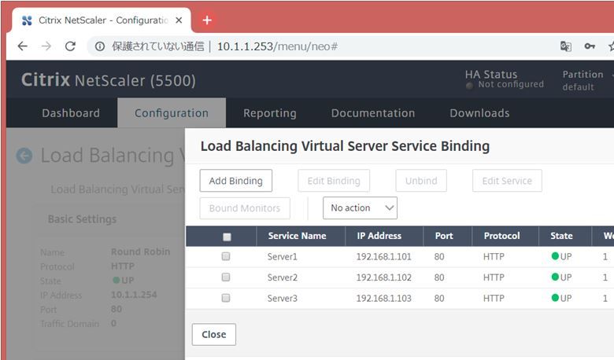The height and width of the screenshot is (360, 614).
Task: Check the Server2 row checkbox
Action: tap(226, 277)
